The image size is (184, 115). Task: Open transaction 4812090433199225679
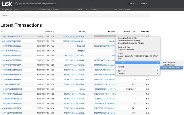[x=11, y=46]
